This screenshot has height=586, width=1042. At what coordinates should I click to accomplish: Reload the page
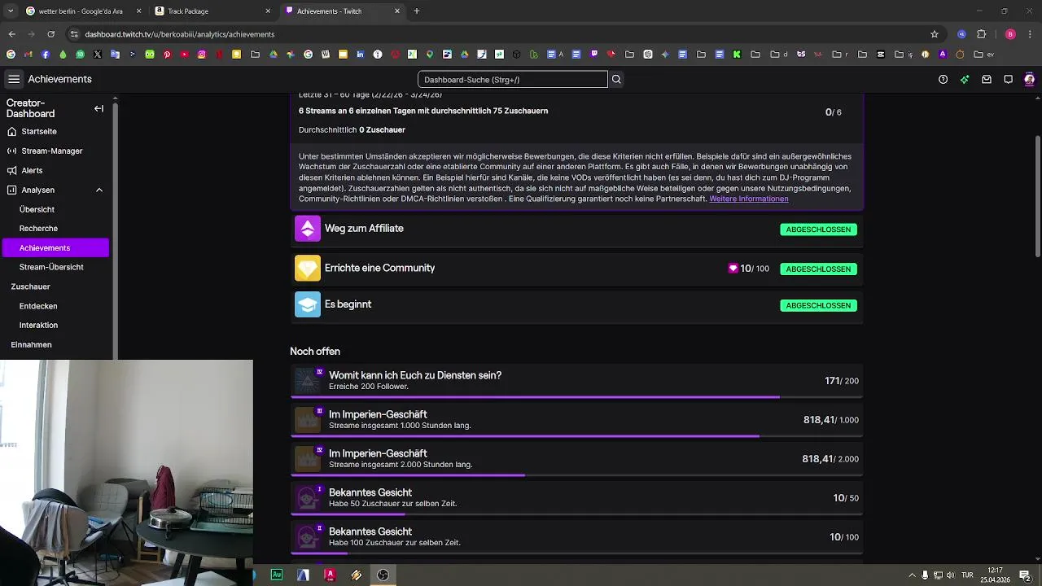[50, 34]
